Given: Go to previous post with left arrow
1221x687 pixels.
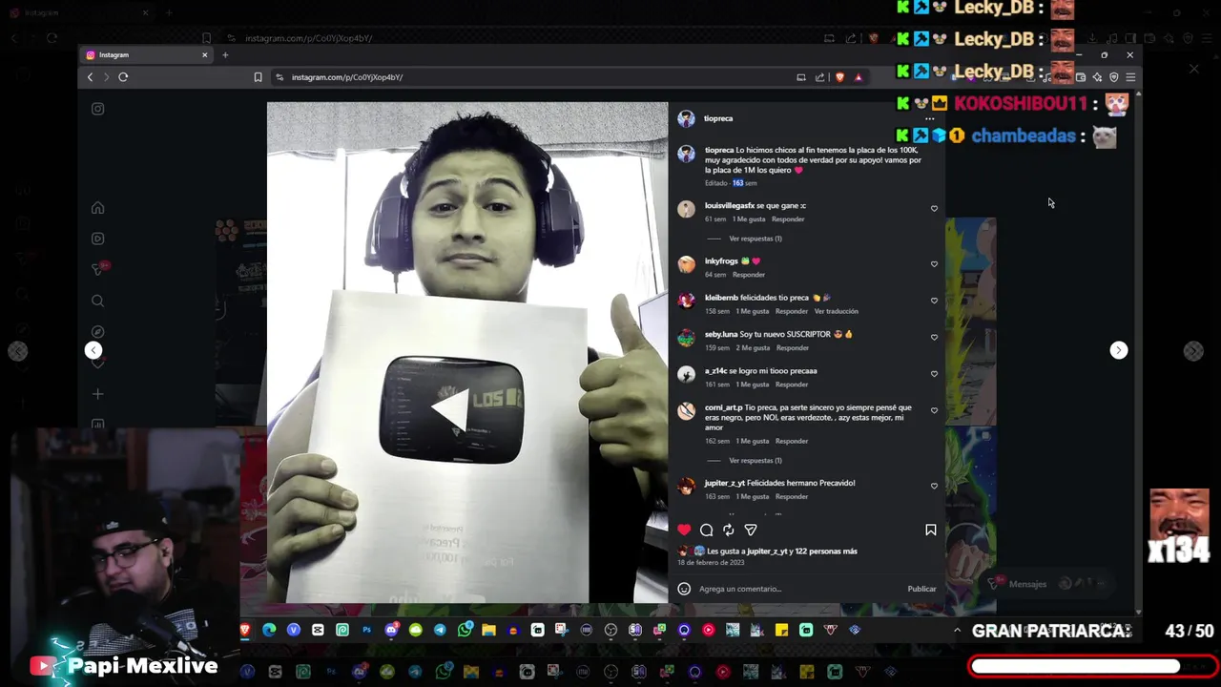Looking at the screenshot, I should pos(93,350).
